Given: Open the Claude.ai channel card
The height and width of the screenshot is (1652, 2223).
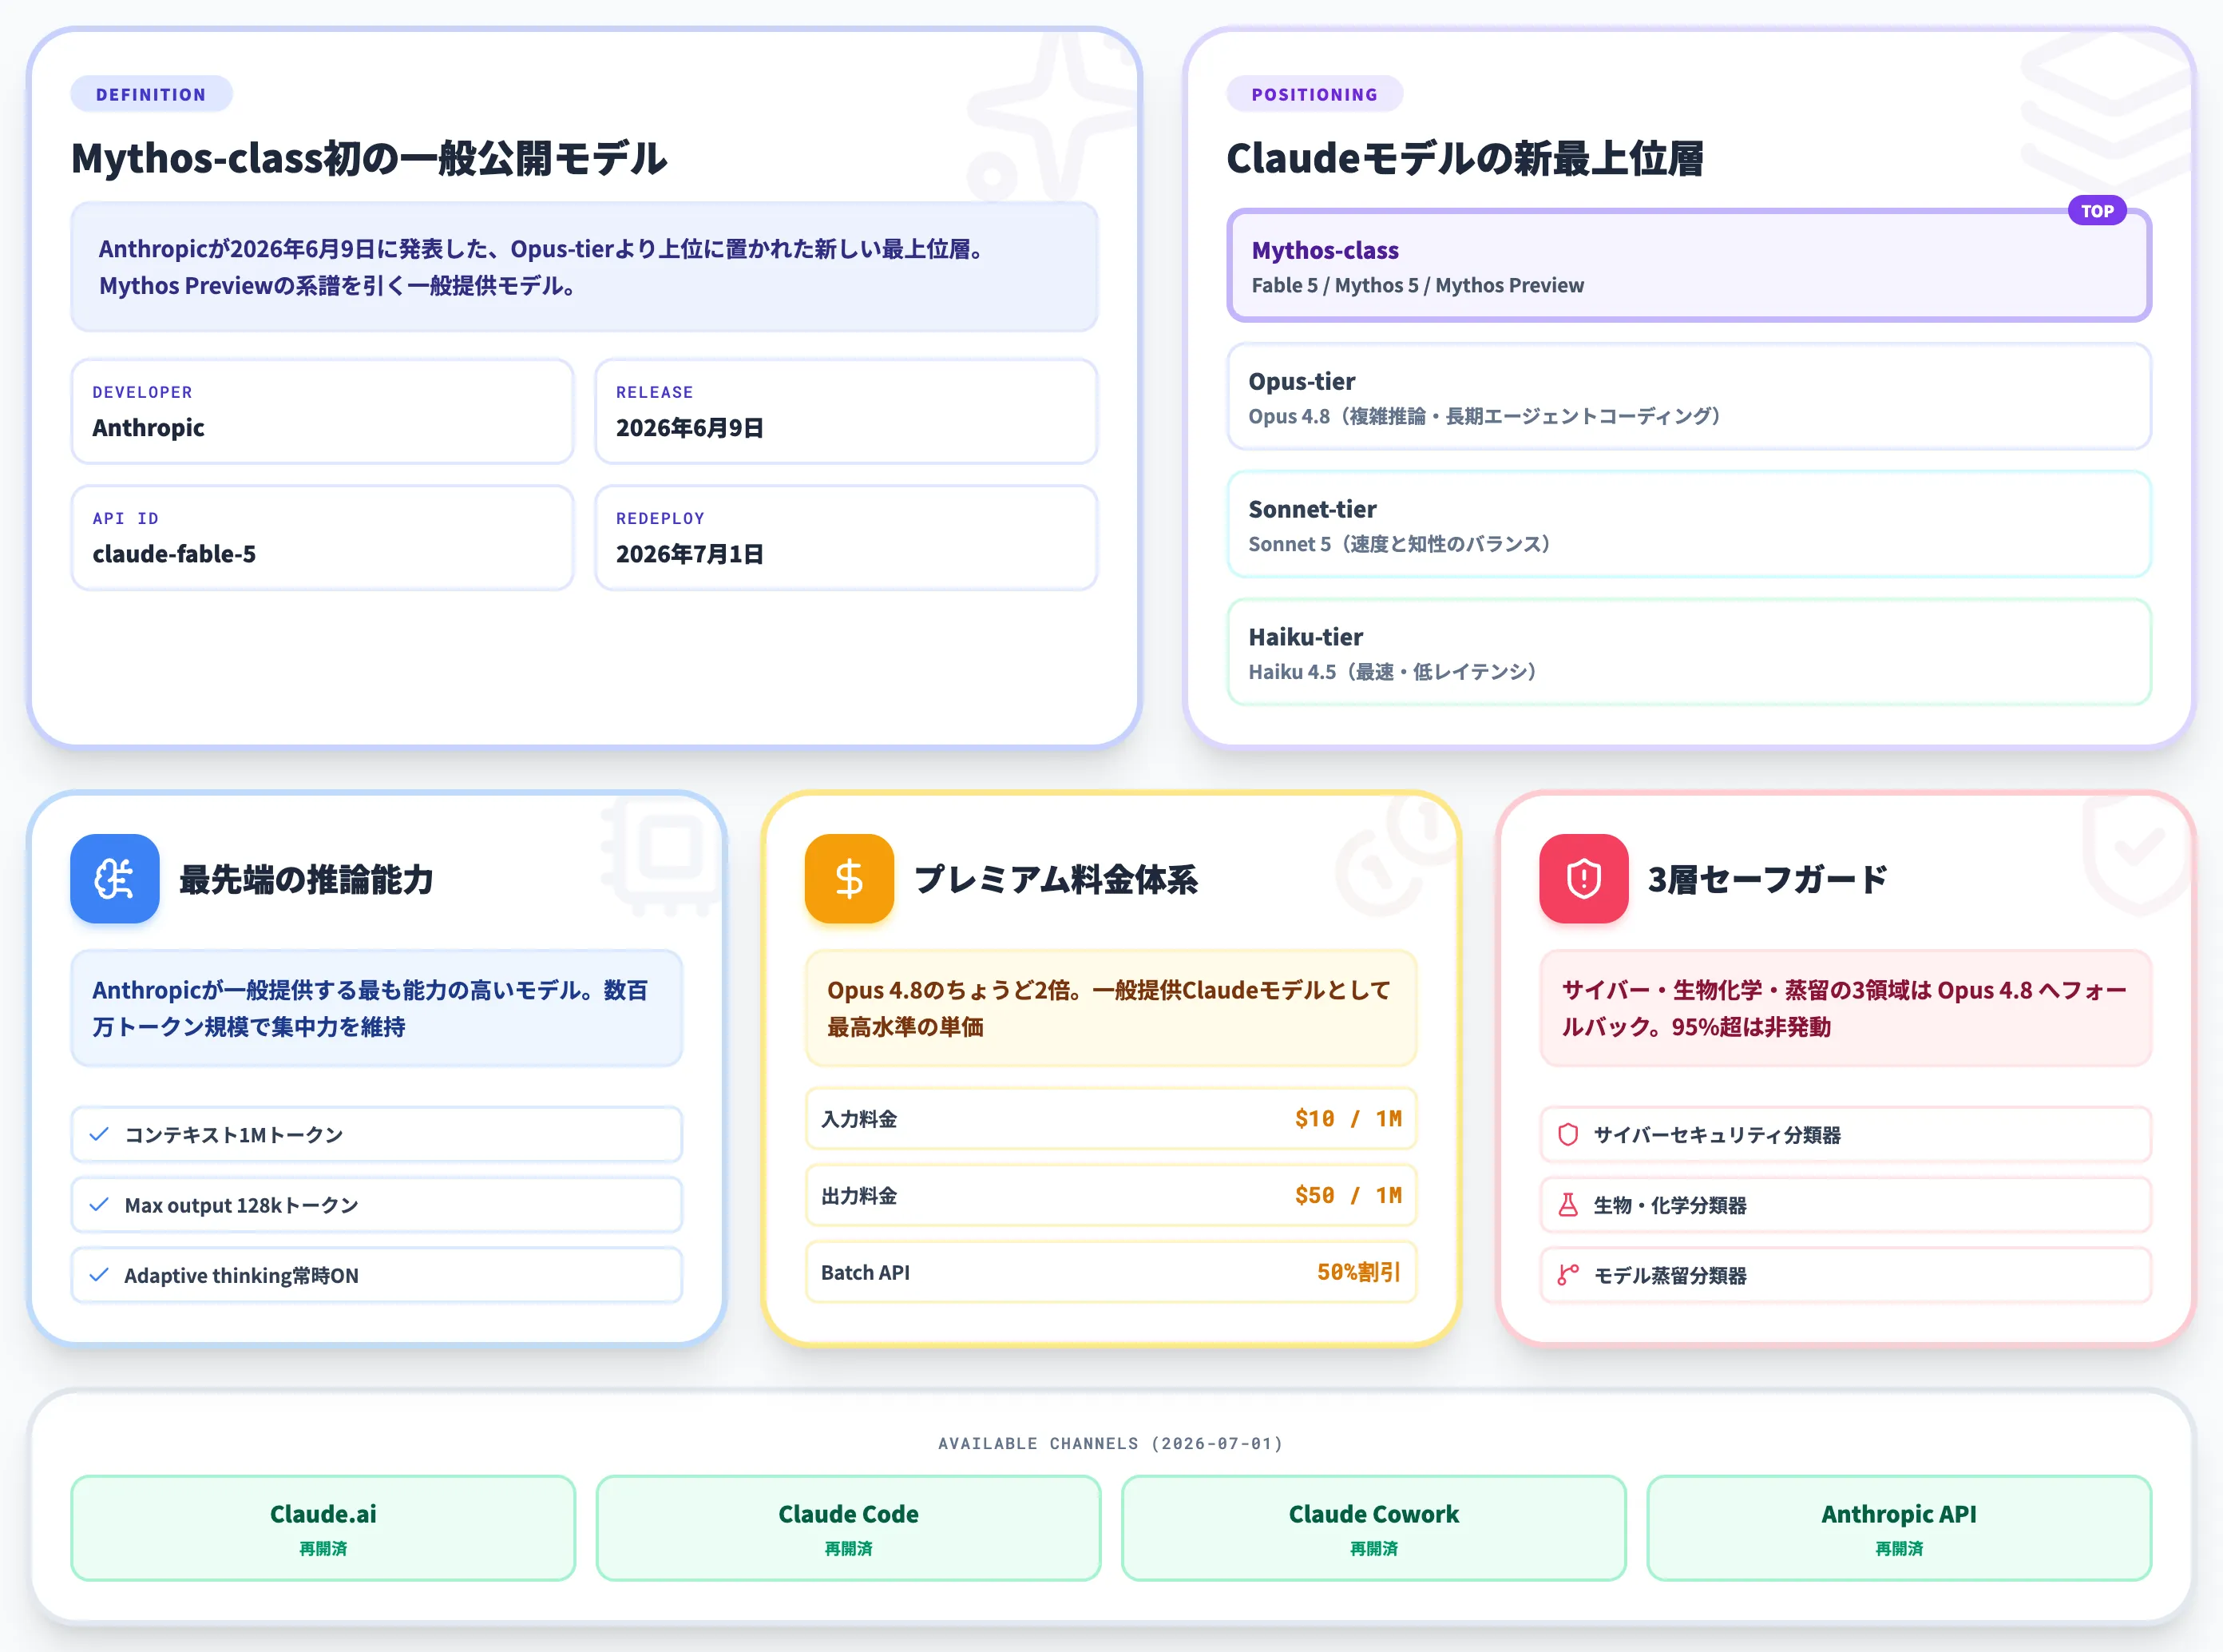Looking at the screenshot, I should point(323,1527).
